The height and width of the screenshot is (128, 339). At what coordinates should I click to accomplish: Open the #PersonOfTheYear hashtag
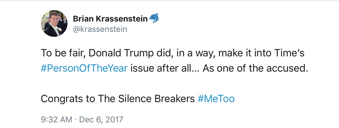[x=84, y=68]
